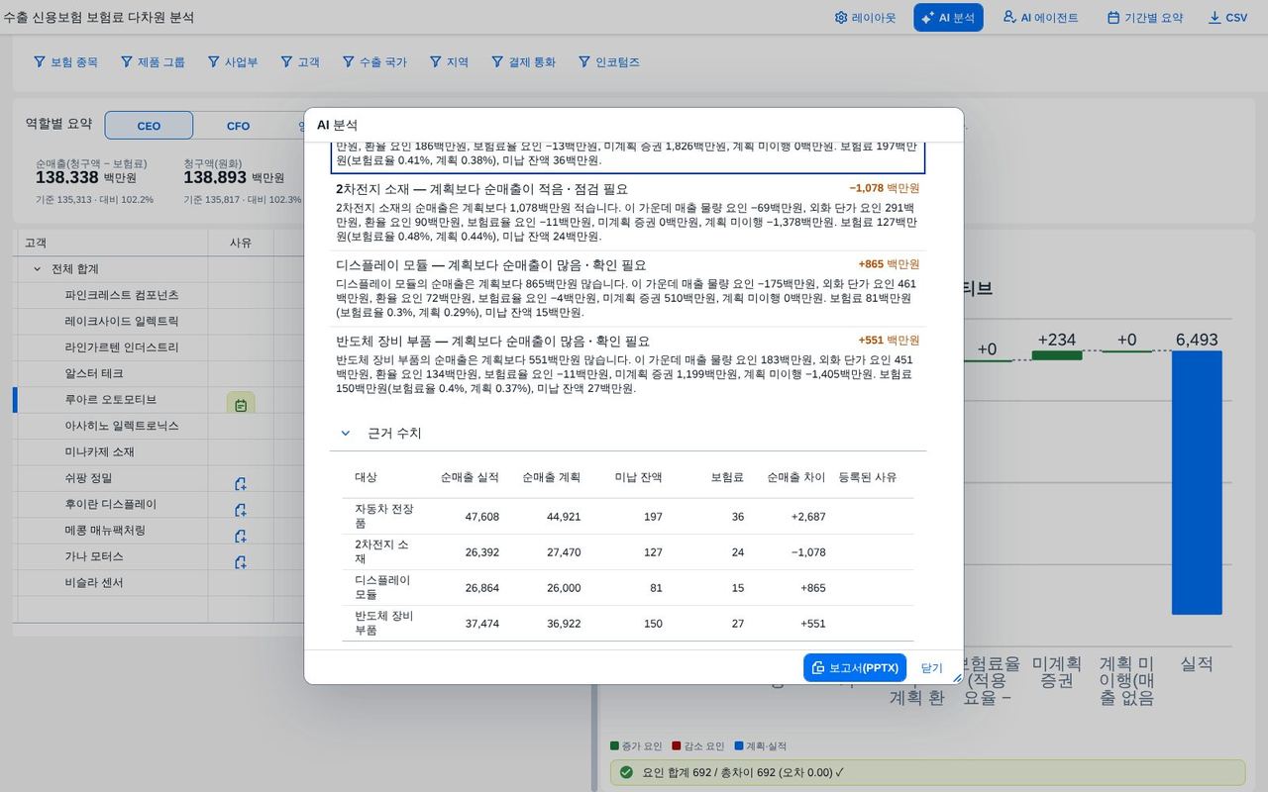Click the AI 분석 sparkle button
Screen dimensions: 1268x792
(948, 18)
